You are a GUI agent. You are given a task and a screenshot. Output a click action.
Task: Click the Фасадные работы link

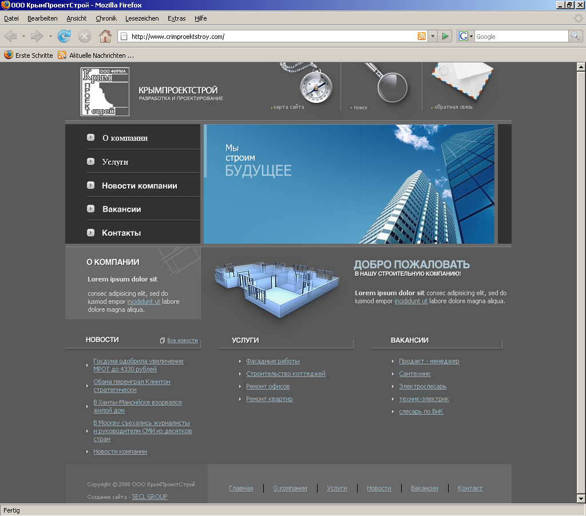pos(273,362)
